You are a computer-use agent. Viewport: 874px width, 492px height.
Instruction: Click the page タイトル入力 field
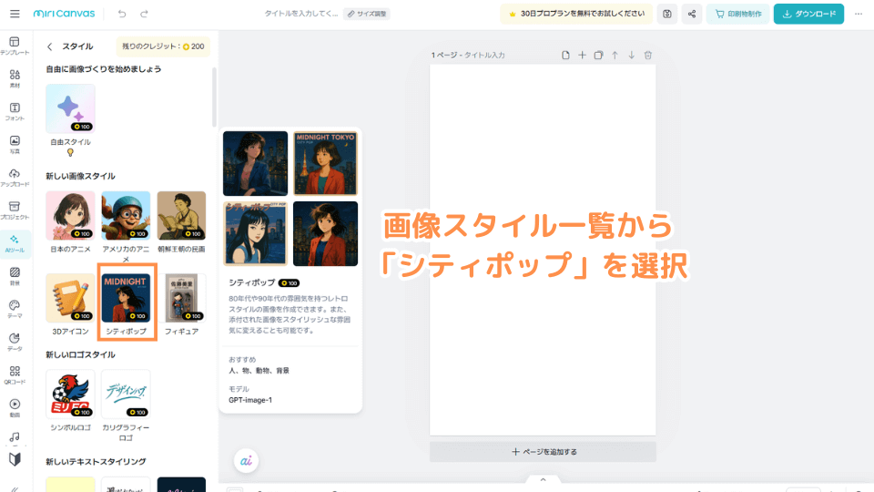484,56
